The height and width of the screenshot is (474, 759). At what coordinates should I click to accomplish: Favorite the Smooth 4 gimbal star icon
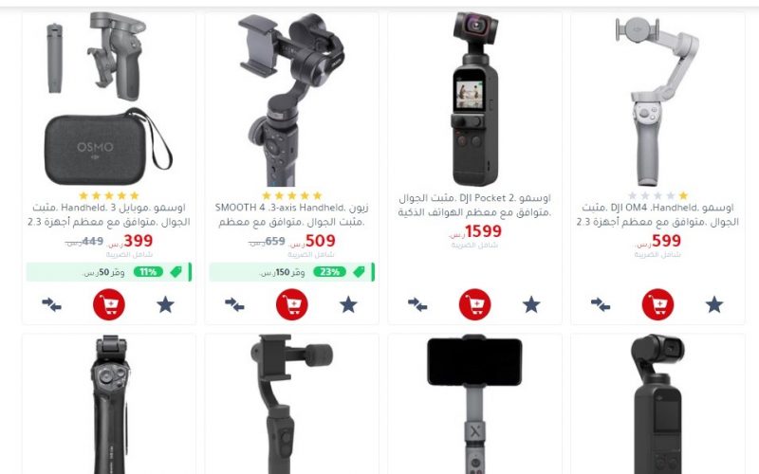pos(348,304)
